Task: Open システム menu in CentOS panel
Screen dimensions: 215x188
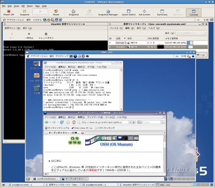Action: [37, 20]
